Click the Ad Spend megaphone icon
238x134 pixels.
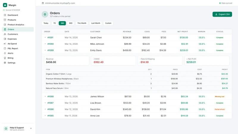[x=5, y=43]
